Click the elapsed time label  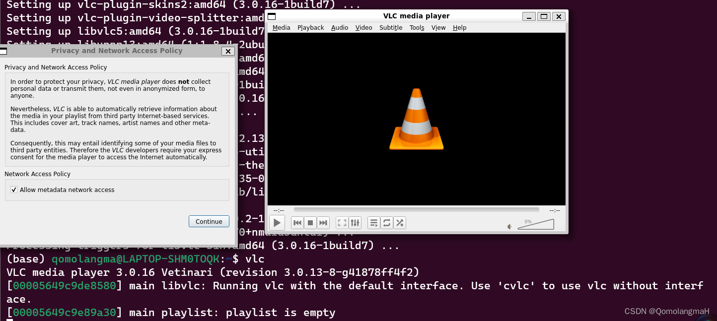[279, 210]
